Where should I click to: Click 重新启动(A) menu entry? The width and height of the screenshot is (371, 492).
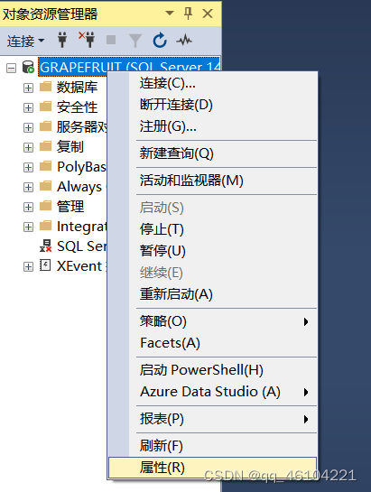(212, 294)
